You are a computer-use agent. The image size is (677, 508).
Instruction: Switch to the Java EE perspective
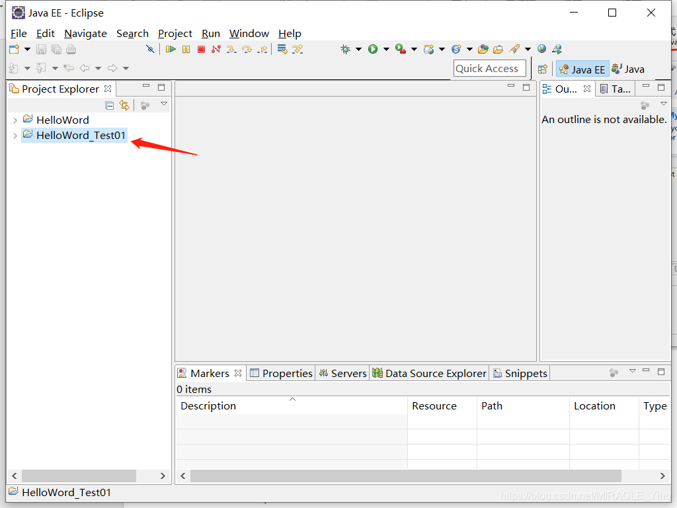click(x=582, y=69)
